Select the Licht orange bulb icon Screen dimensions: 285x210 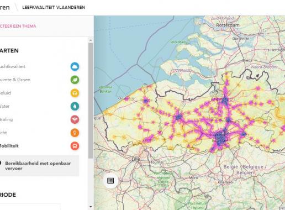75,133
